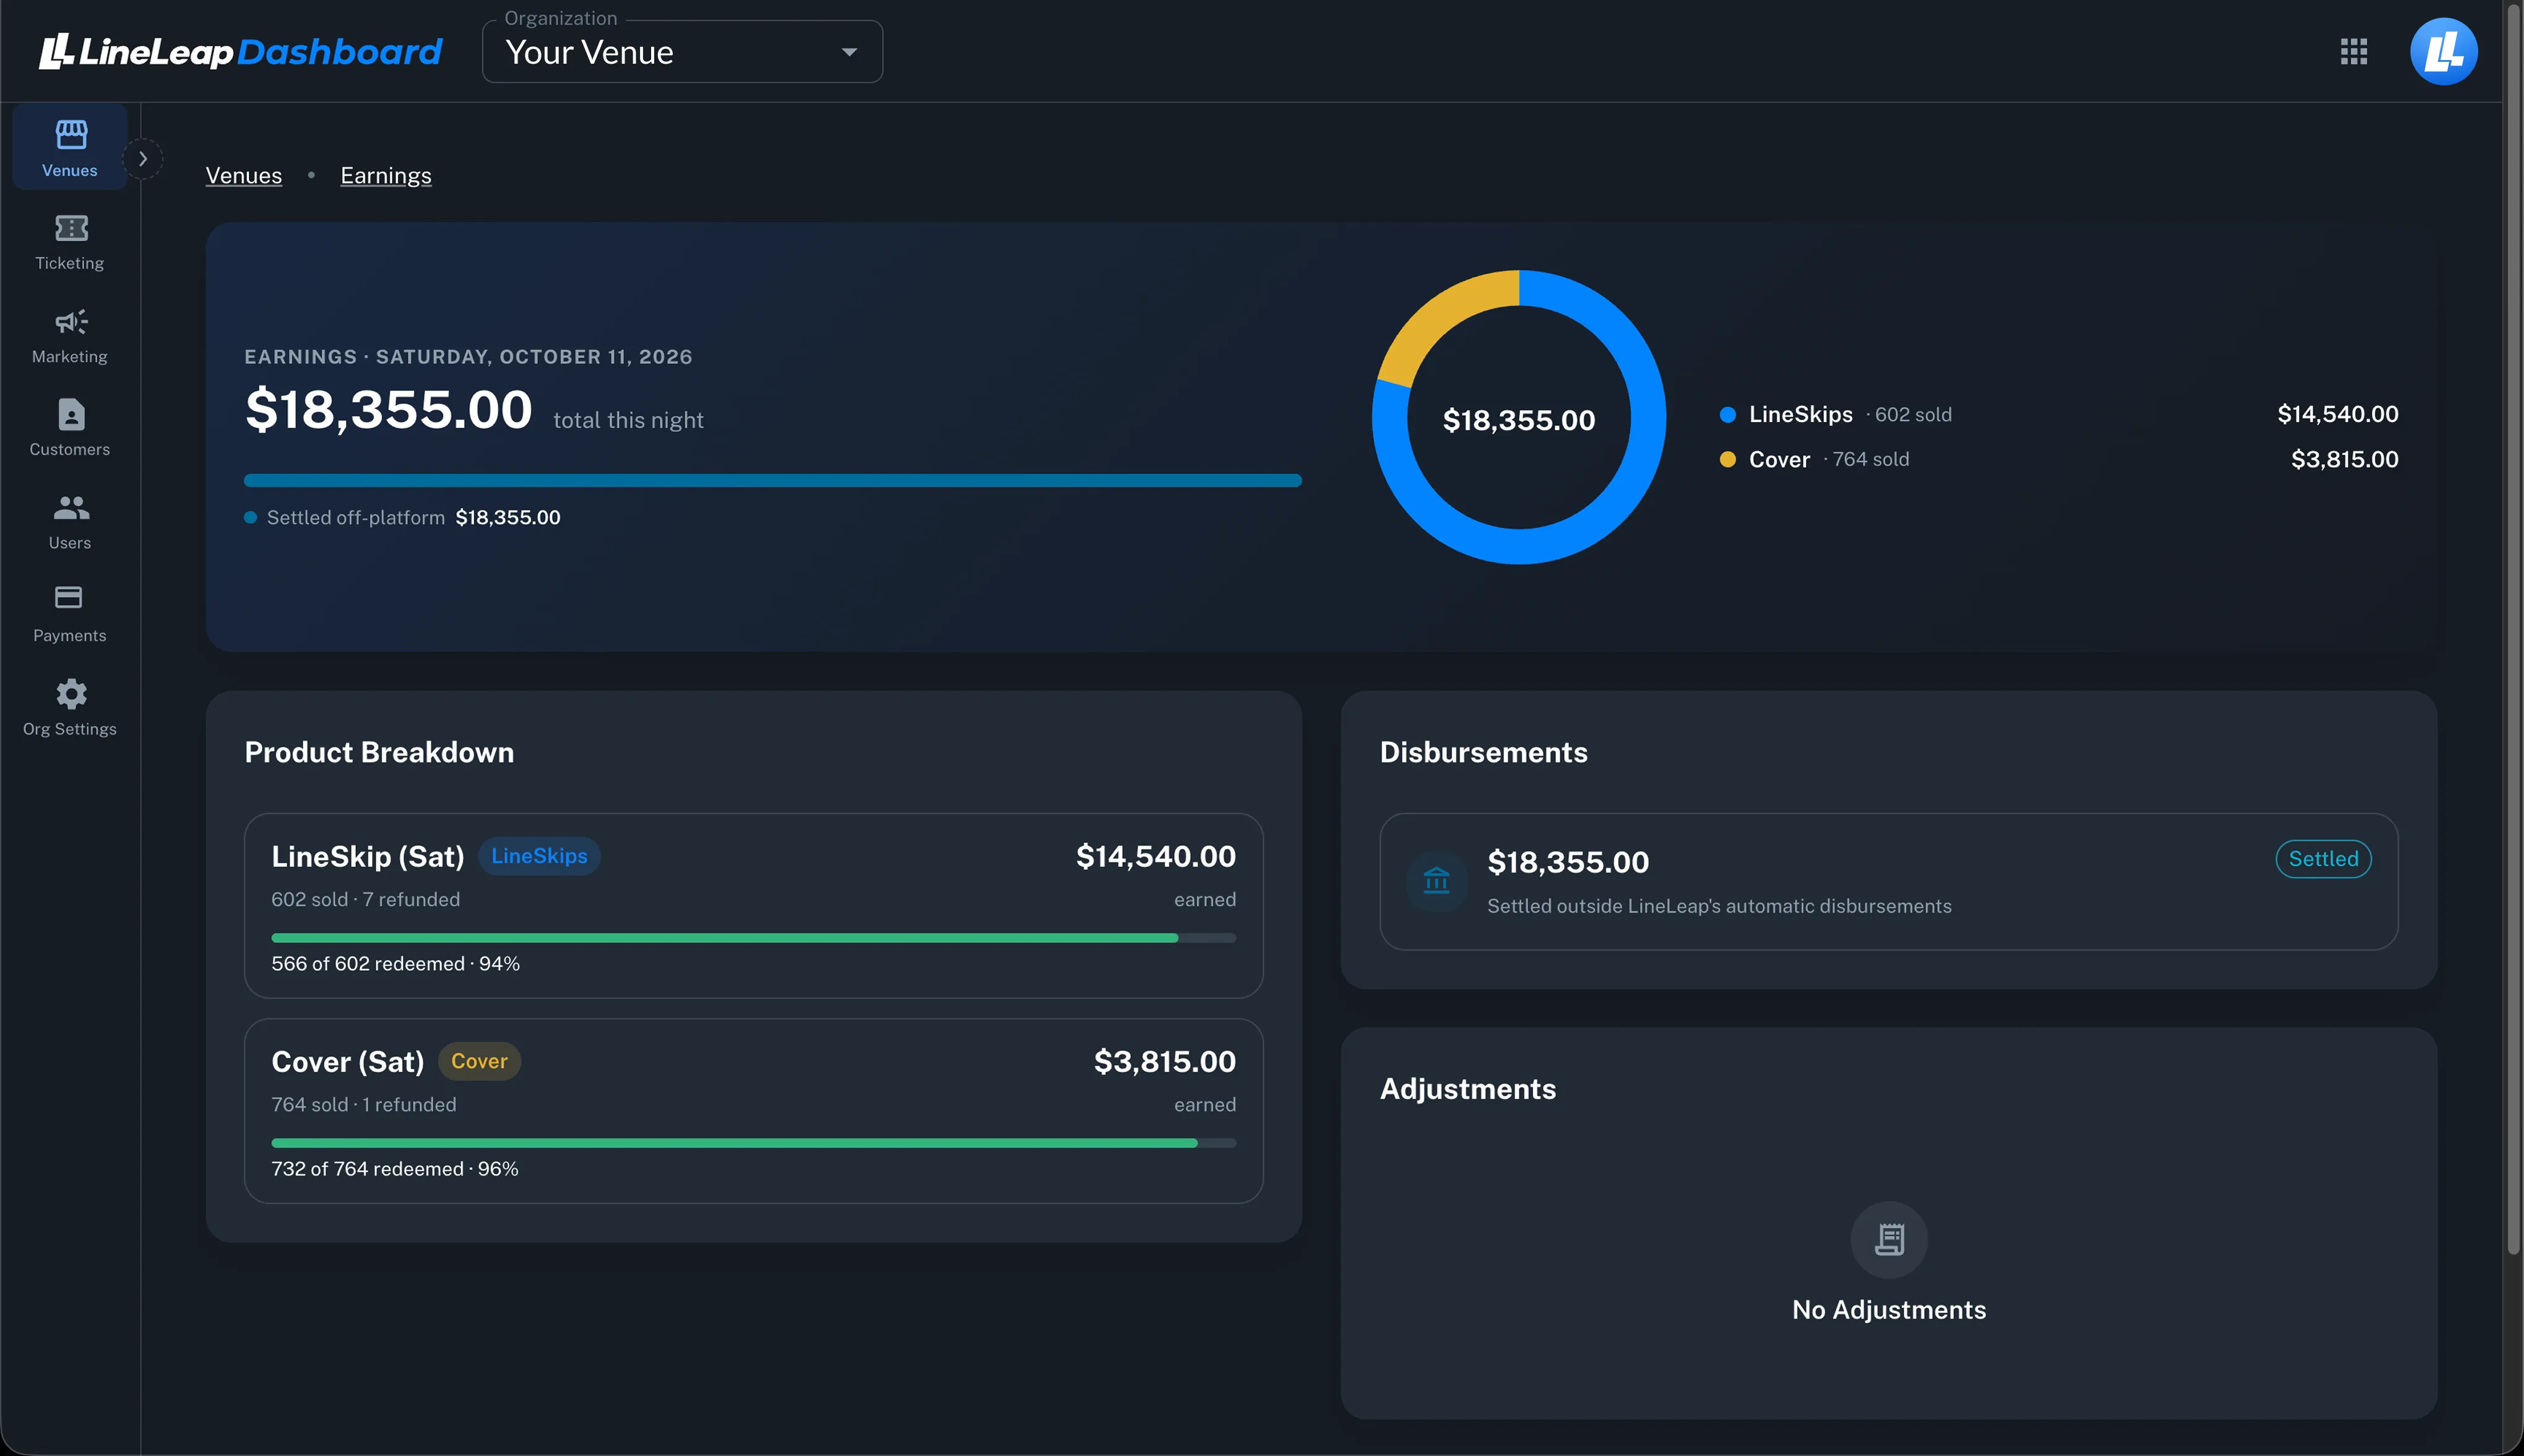Click the LineSkips tag badge
Image resolution: width=2524 pixels, height=1456 pixels.
click(539, 856)
